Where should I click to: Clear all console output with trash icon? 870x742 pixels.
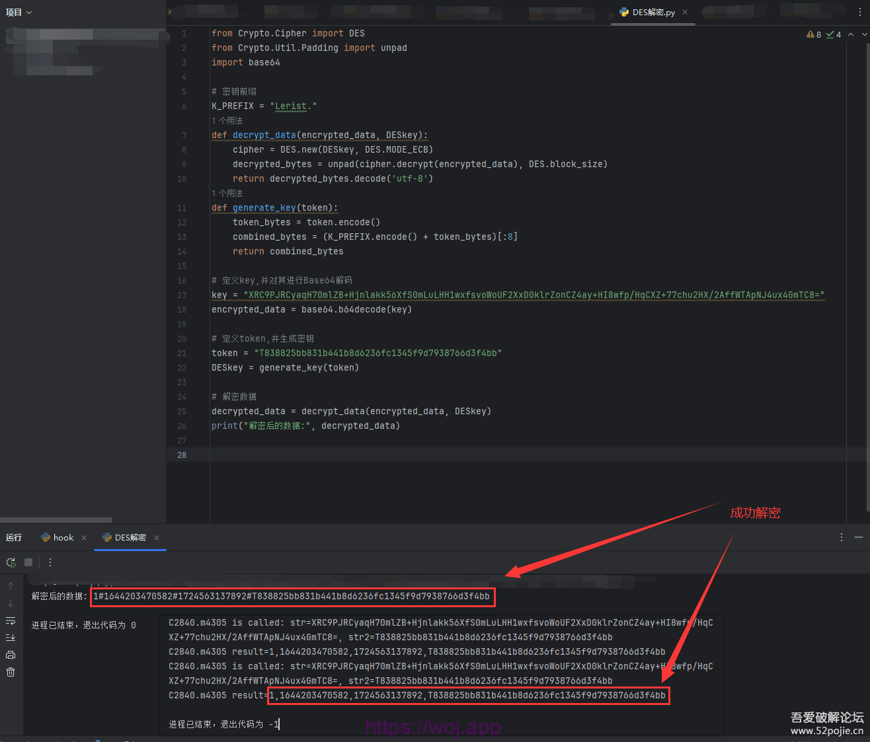click(11, 672)
